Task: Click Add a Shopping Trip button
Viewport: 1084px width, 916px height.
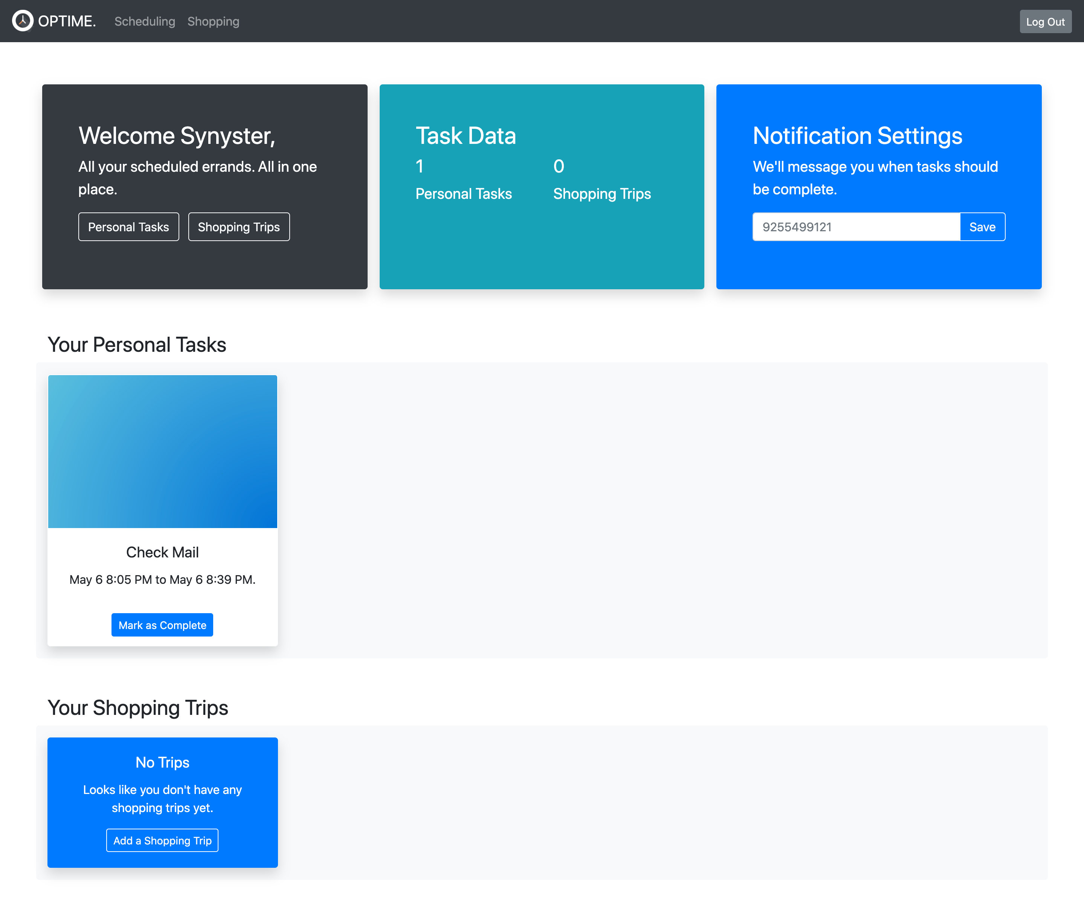Action: pyautogui.click(x=162, y=841)
